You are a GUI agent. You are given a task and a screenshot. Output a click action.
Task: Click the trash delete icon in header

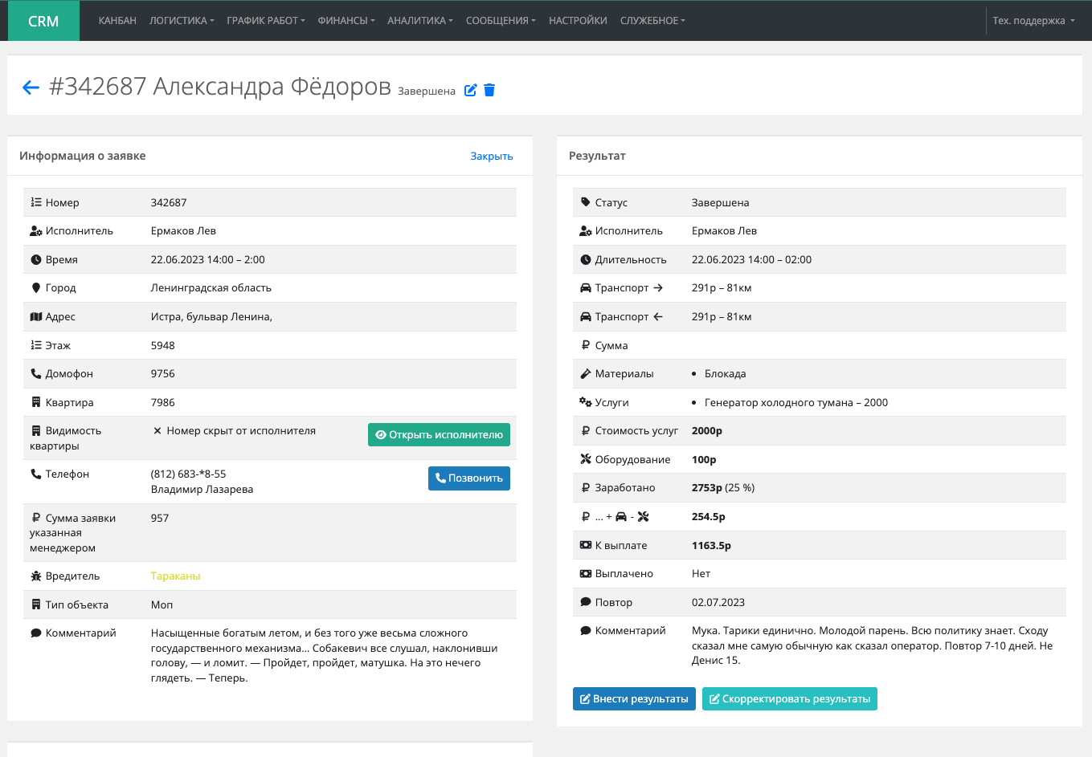click(489, 90)
